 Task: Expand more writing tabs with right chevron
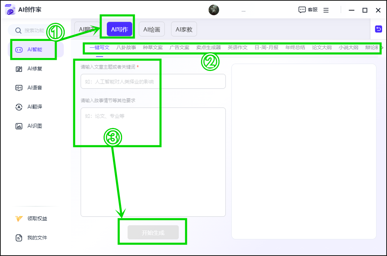point(382,48)
